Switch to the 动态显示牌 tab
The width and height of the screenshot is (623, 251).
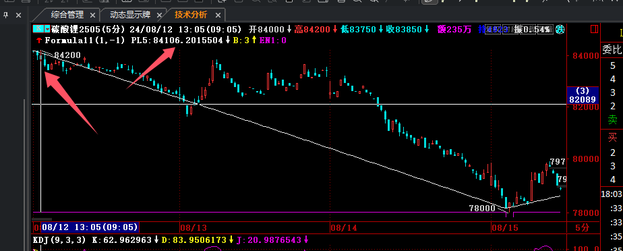(130, 15)
